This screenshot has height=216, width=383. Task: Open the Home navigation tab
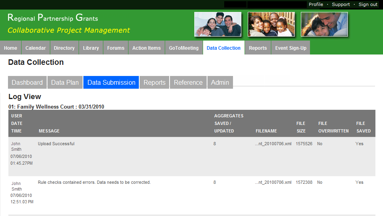coord(10,48)
